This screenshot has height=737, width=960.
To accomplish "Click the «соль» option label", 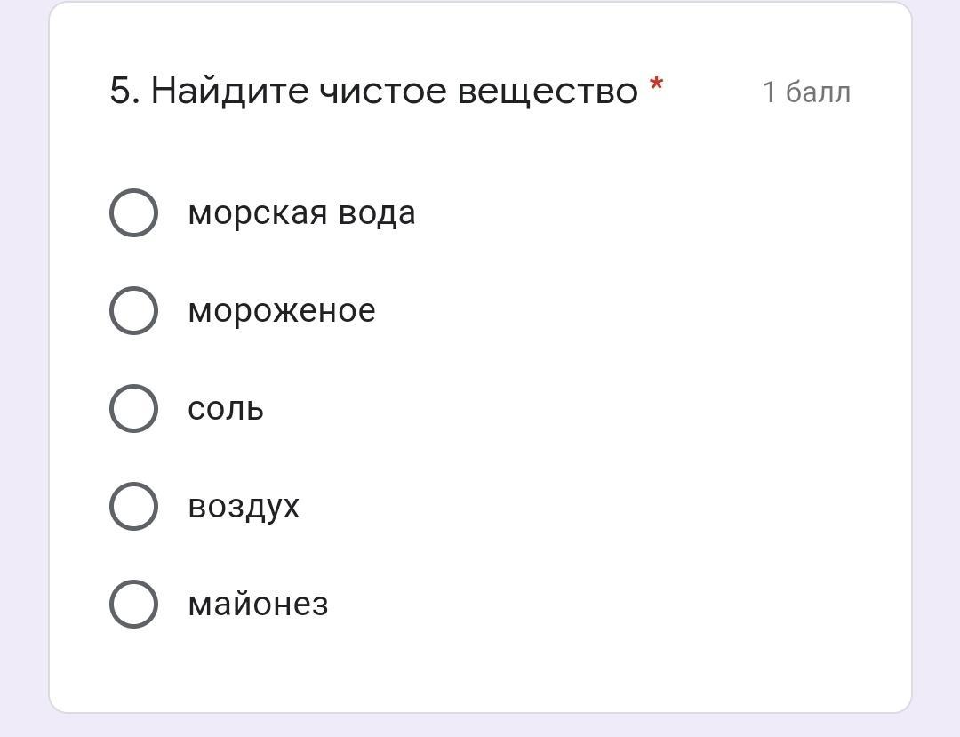I will pyautogui.click(x=226, y=409).
